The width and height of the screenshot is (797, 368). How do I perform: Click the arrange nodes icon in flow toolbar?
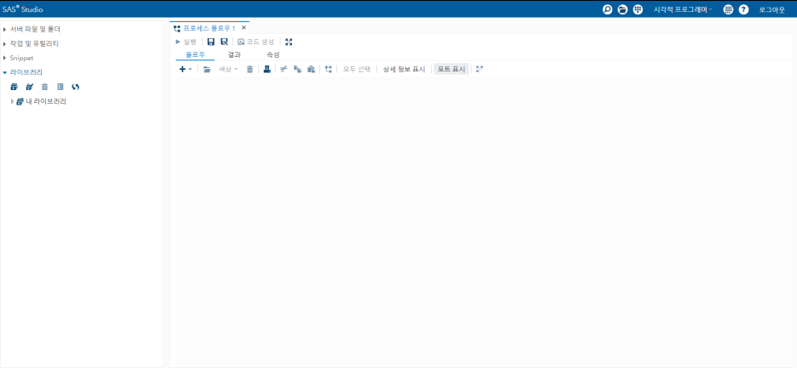328,69
